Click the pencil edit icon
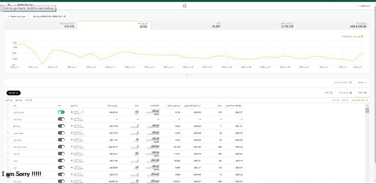Screen dimensions: 376x184 (347, 100)
